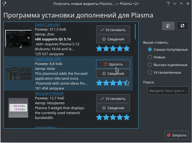Open Сведения for Event Calendar
This screenshot has width=192, height=143.
pyautogui.click(x=113, y=39)
